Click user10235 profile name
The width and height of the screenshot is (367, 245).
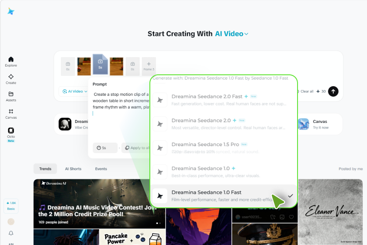point(252,217)
